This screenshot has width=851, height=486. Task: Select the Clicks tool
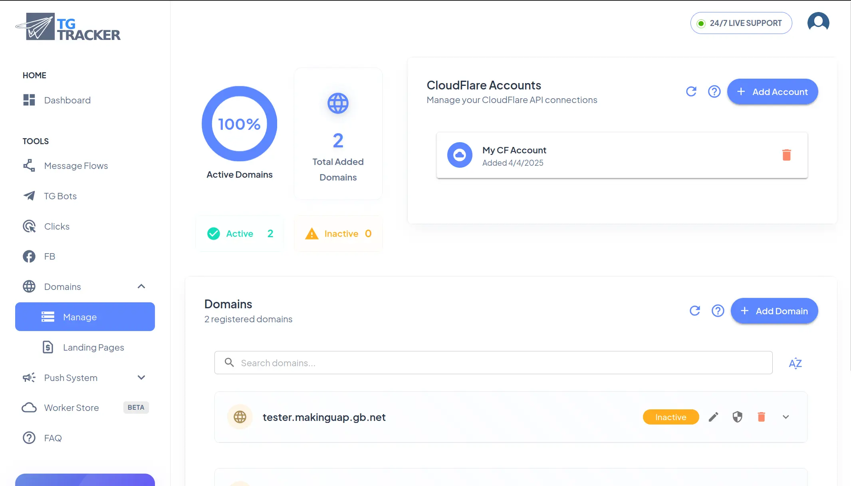click(56, 226)
